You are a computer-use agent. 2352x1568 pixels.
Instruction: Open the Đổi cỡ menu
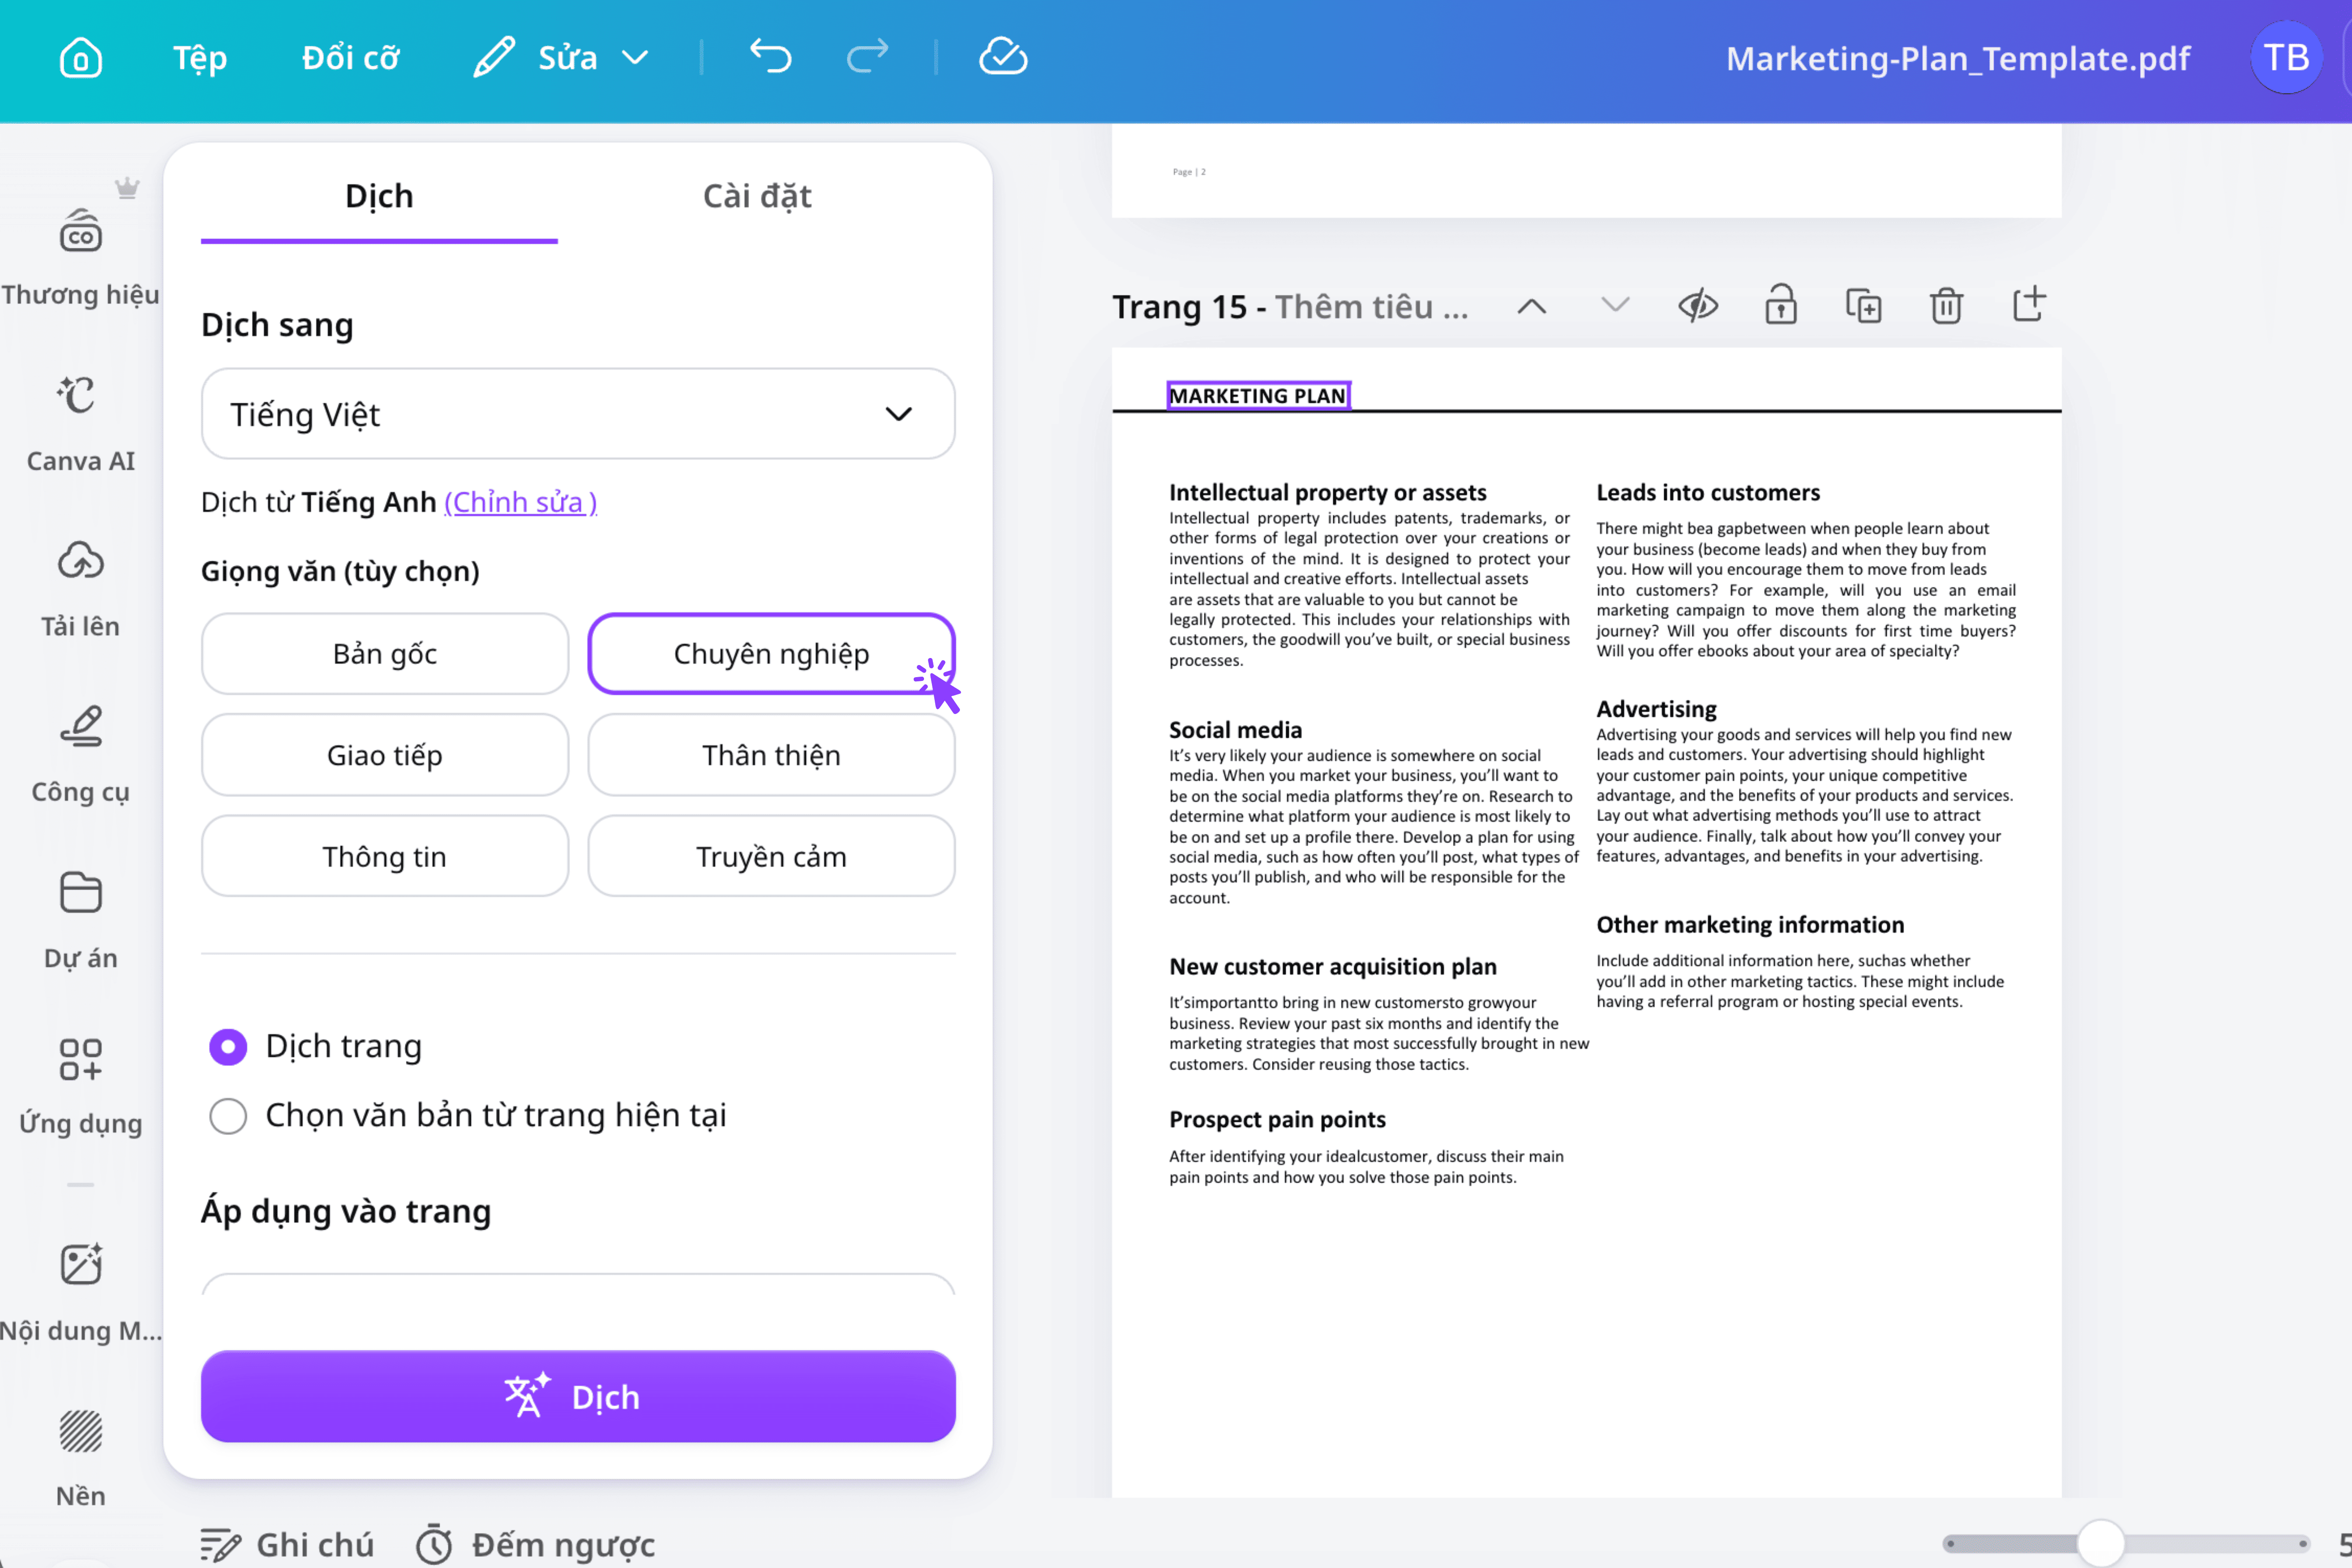pyautogui.click(x=350, y=57)
